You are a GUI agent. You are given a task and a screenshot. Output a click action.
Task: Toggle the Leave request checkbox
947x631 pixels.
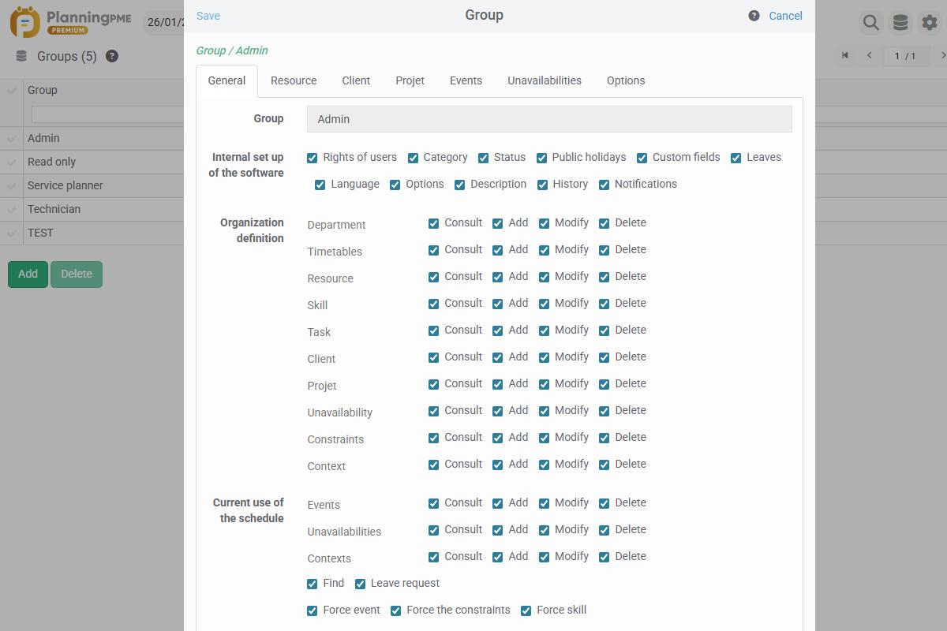tap(360, 584)
